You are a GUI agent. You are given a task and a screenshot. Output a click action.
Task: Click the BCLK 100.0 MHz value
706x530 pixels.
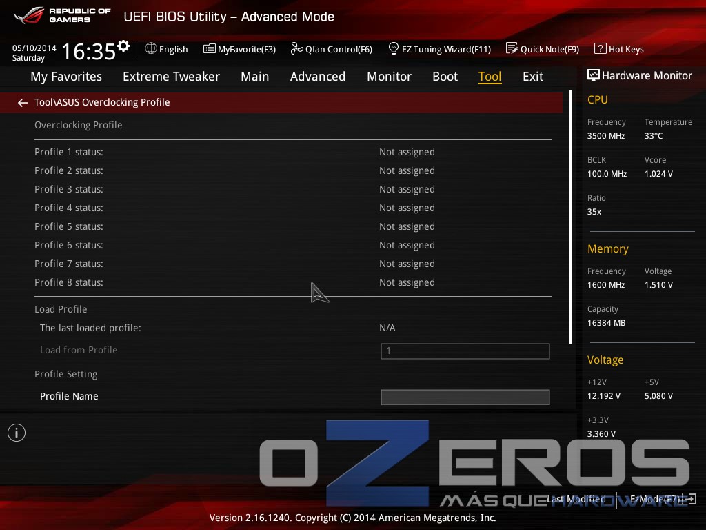[607, 173]
